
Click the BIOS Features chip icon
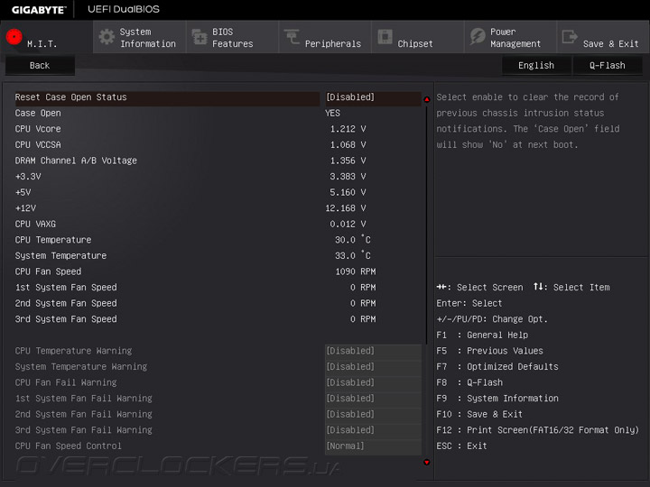tap(199, 37)
